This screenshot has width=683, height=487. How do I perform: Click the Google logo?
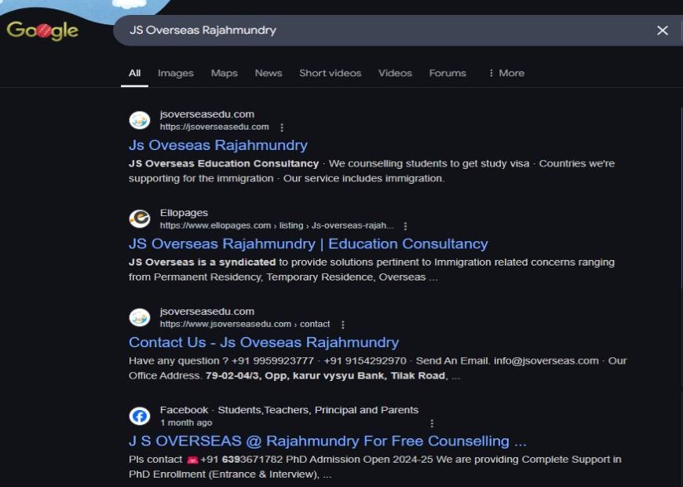click(x=42, y=31)
